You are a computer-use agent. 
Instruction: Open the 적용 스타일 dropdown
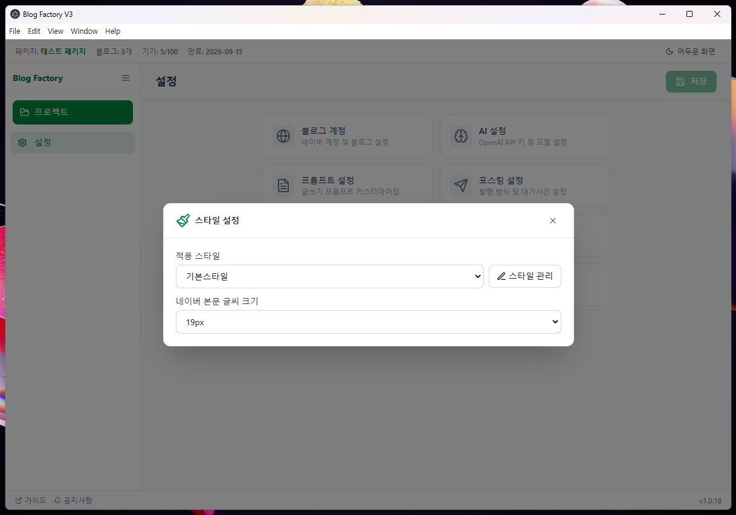point(329,276)
